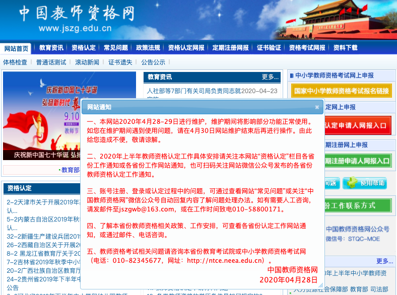The width and height of the screenshot is (397, 295).
Task: Open 26-2西藏自治区关于开展 article link
Action: coord(43,245)
